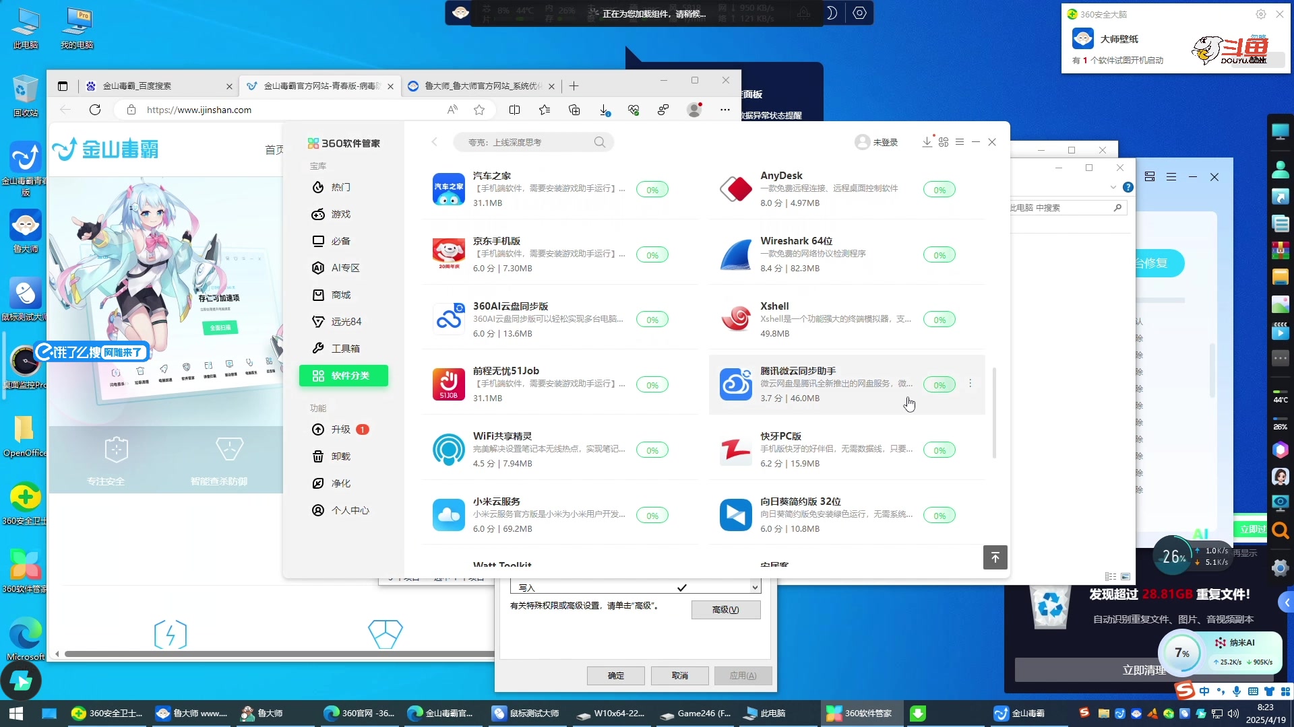This screenshot has width=1294, height=727.
Task: Open 工具箱 in the sidebar
Action: coord(344,349)
